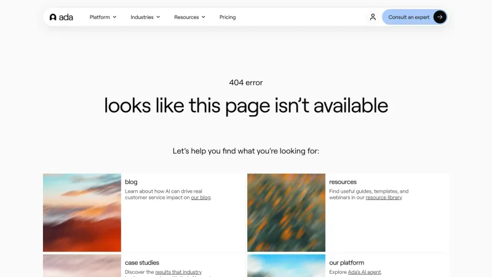492x277 pixels.
Task: Open the Pricing page
Action: pos(228,17)
